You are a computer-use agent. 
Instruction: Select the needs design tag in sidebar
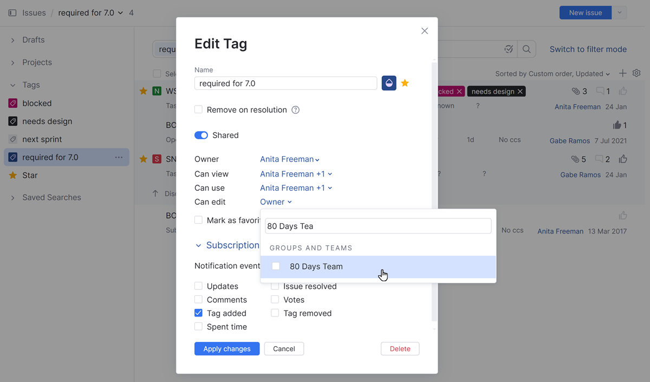click(47, 121)
